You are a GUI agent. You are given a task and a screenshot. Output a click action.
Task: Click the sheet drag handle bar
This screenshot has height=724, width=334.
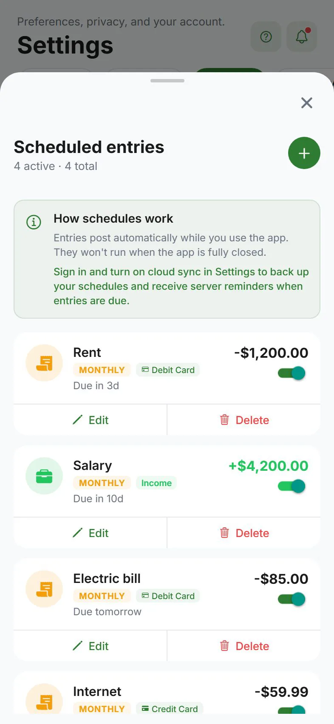tap(167, 81)
